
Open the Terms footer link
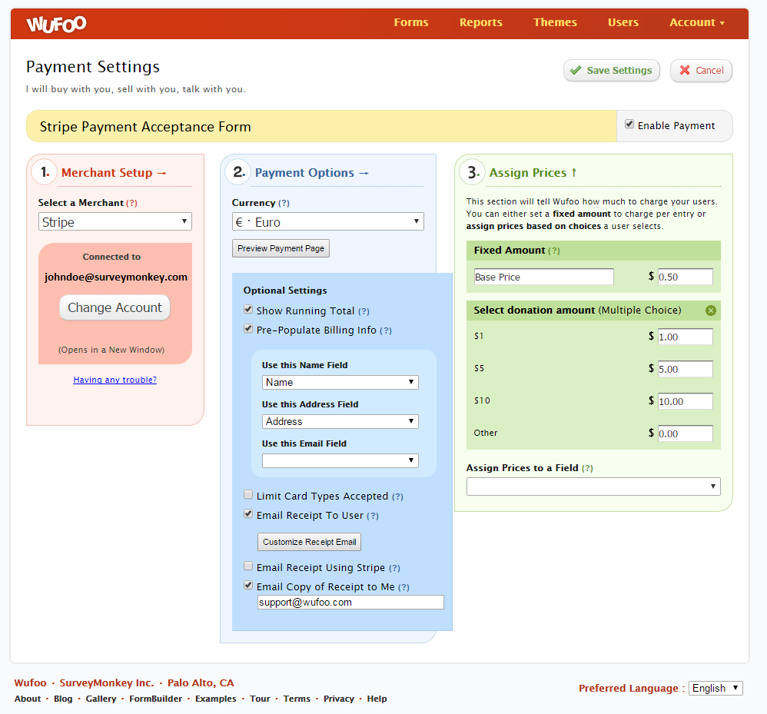pos(297,699)
